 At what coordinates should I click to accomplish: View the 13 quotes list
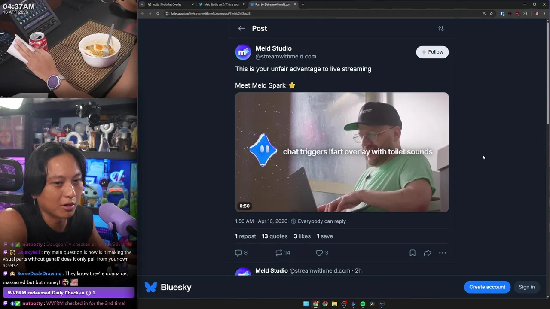pyautogui.click(x=275, y=236)
